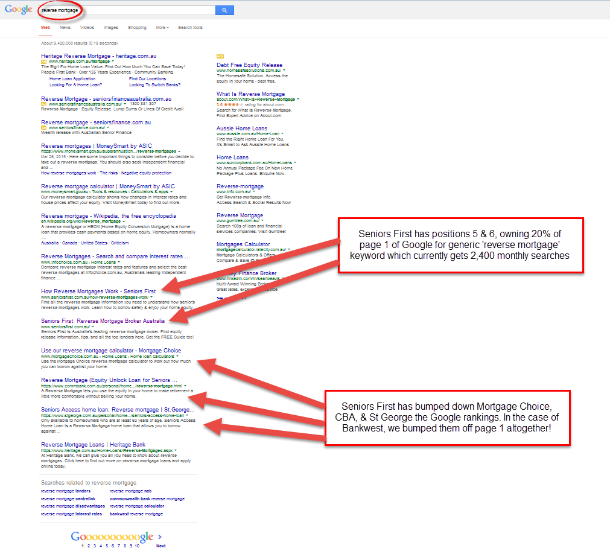Search related term 'bankwest reverse mortgage'

136,514
